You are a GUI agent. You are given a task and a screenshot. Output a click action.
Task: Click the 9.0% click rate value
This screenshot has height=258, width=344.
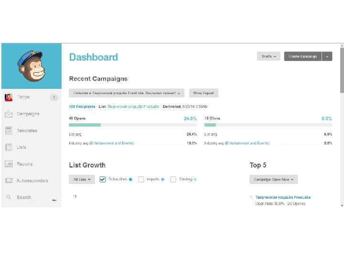tap(327, 118)
